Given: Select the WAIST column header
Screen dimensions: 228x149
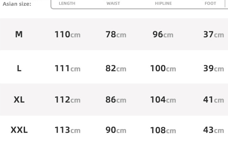Looking at the screenshot, I should (x=113, y=4).
